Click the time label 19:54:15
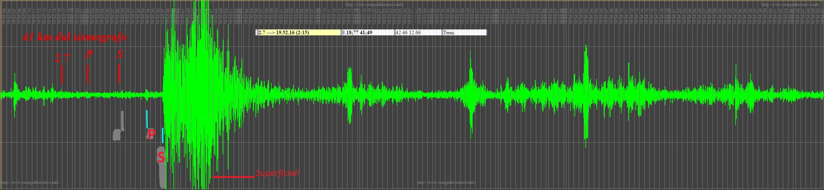Image resolution: width=824 pixels, height=190 pixels. [x=646, y=16]
